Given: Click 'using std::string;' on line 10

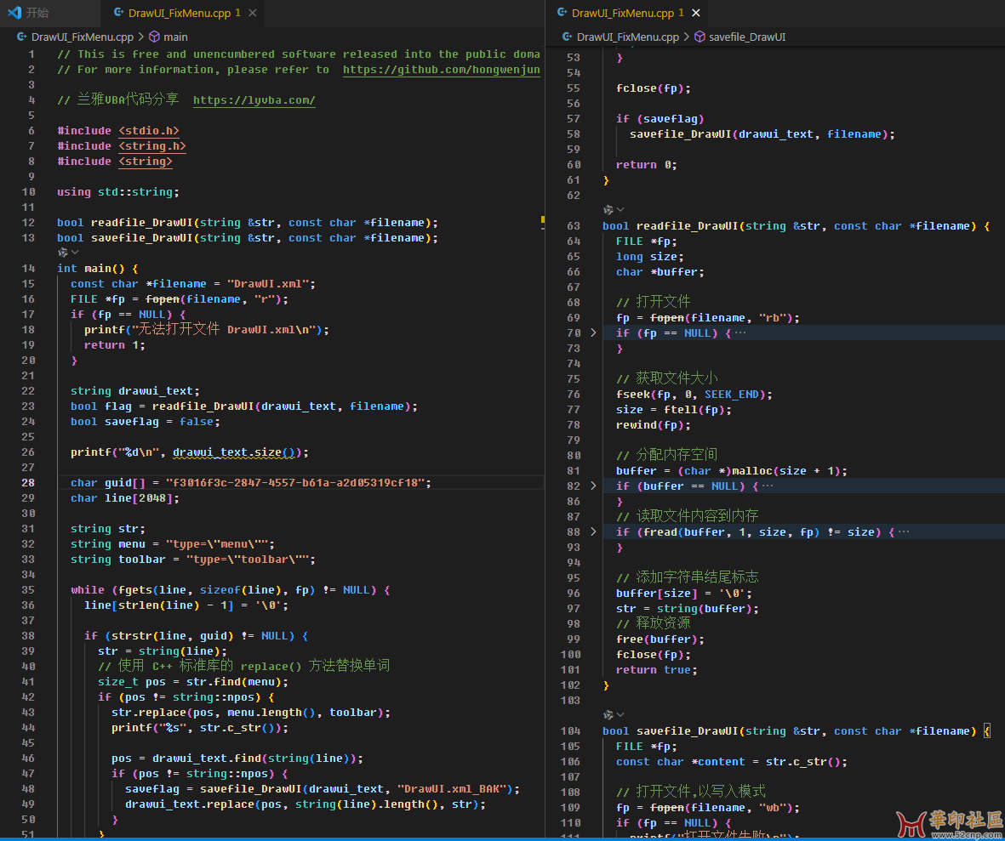Looking at the screenshot, I should coord(118,192).
